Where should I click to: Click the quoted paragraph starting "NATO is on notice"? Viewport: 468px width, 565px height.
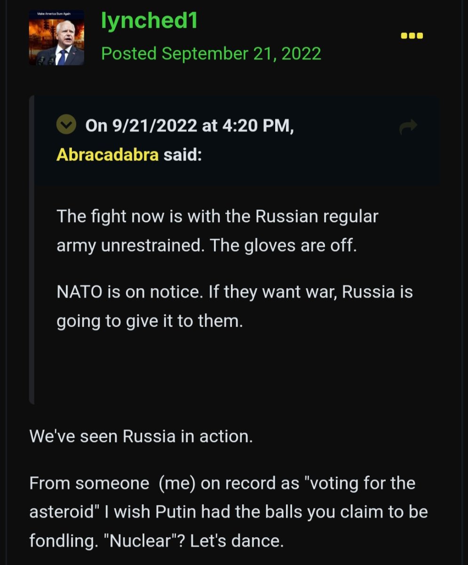point(234,306)
